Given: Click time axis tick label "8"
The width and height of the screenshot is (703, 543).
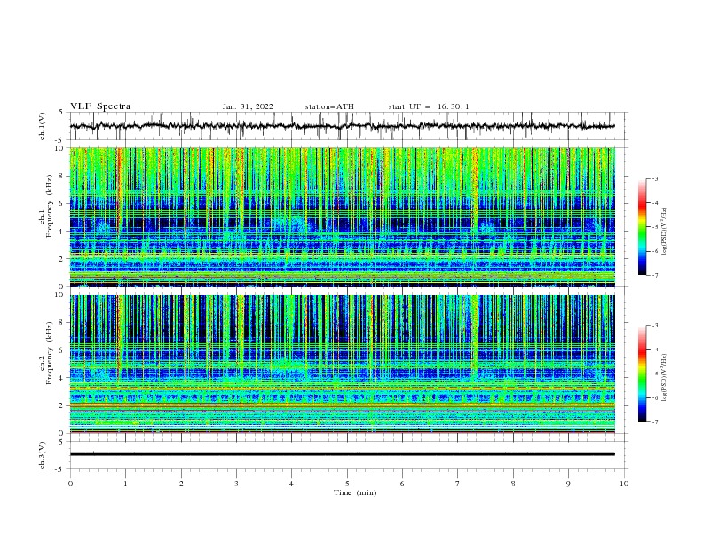Looking at the screenshot, I should [513, 484].
